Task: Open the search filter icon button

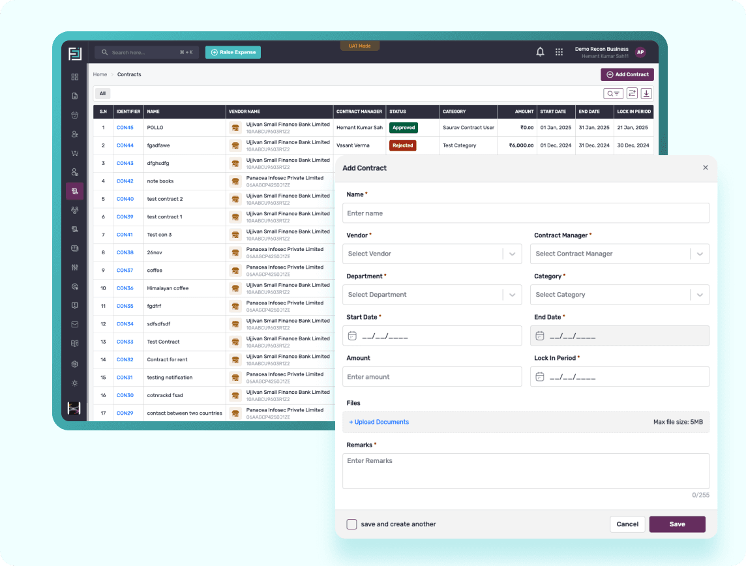Action: click(x=613, y=93)
